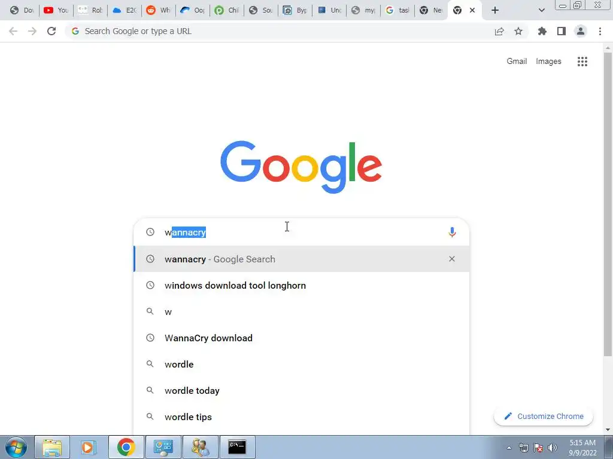The height and width of the screenshot is (459, 613).
Task: Switch to the 'Unc' tab
Action: coord(329,10)
